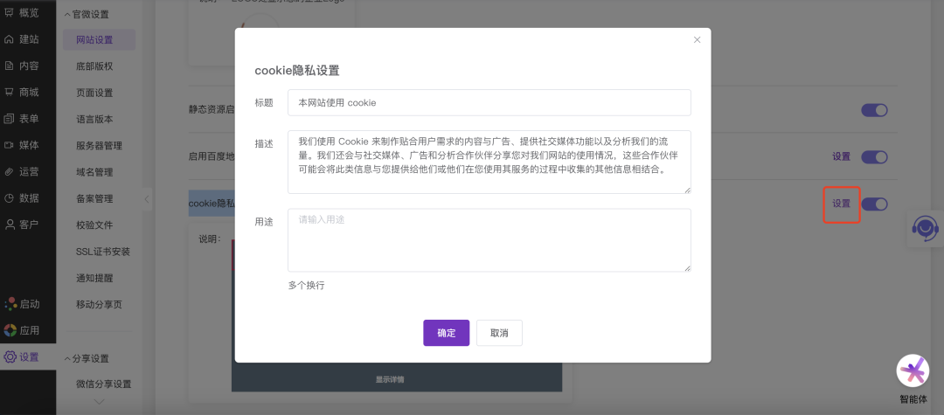944x415 pixels.
Task: Toggle the cookie隐私 switch
Action: coord(874,204)
